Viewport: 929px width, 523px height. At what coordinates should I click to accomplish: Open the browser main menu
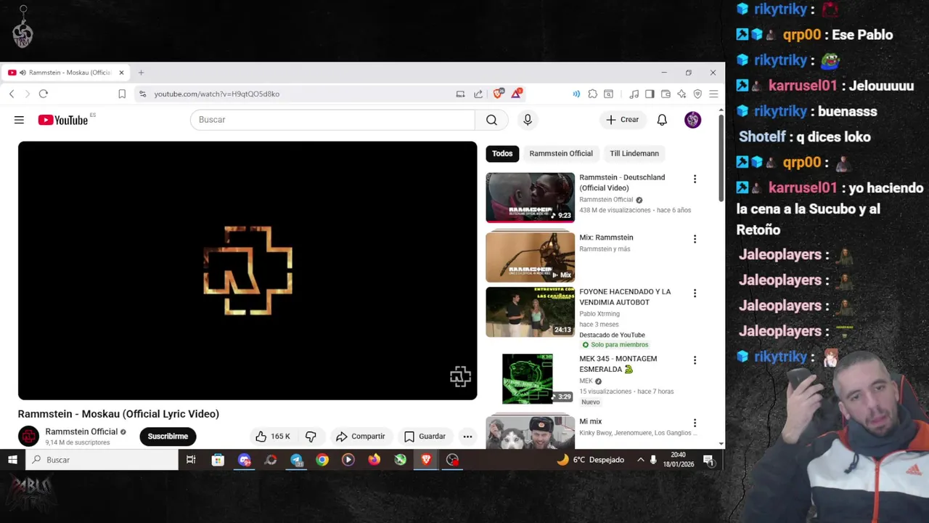[713, 94]
